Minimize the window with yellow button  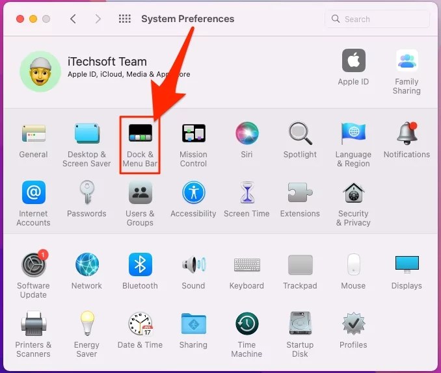pyautogui.click(x=33, y=19)
